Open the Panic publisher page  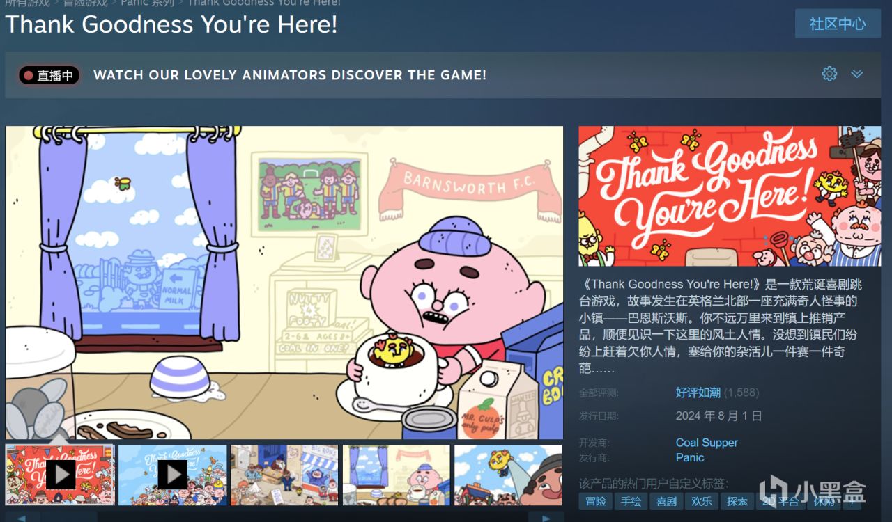[690, 458]
